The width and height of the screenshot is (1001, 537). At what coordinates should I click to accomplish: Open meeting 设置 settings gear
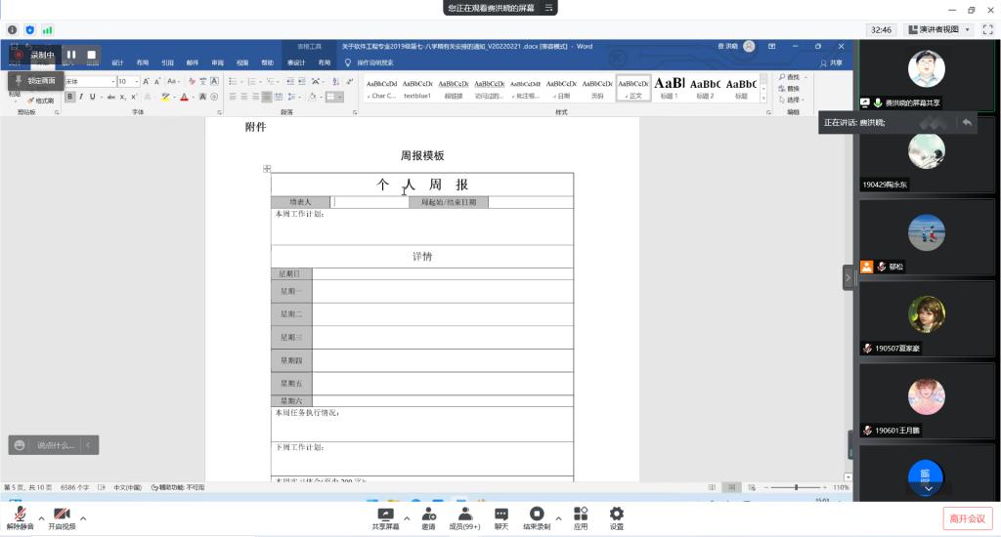coord(617,516)
